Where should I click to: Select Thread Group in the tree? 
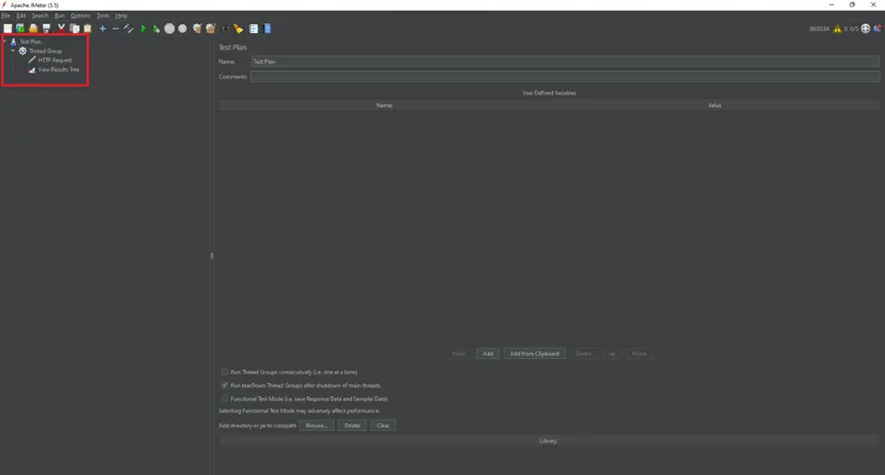click(x=45, y=50)
